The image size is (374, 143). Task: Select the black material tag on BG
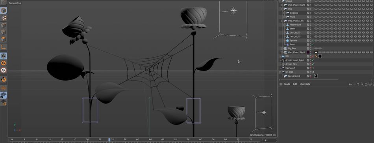[x=320, y=56]
